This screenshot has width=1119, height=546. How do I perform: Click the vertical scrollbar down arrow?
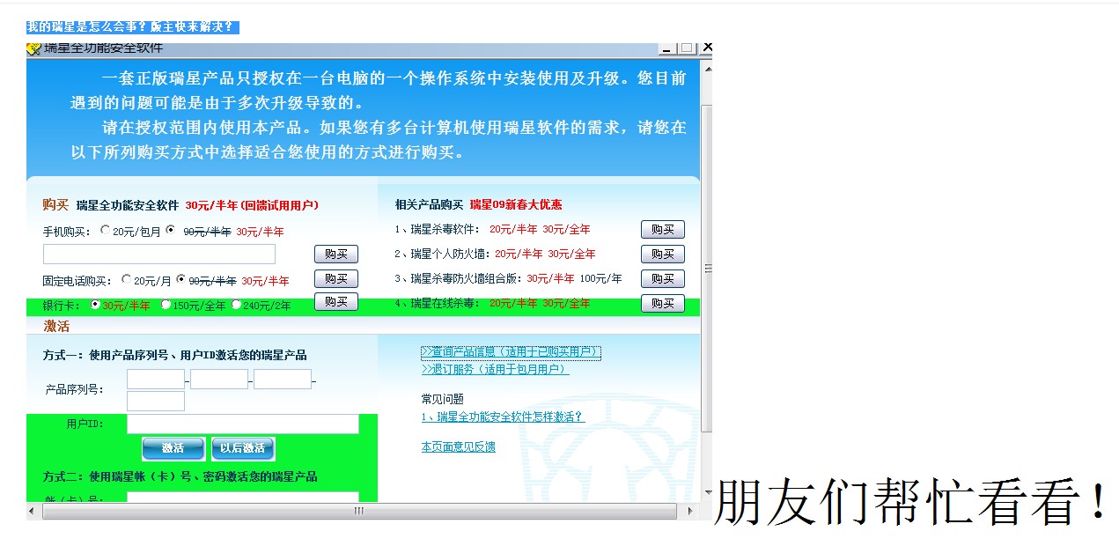707,493
